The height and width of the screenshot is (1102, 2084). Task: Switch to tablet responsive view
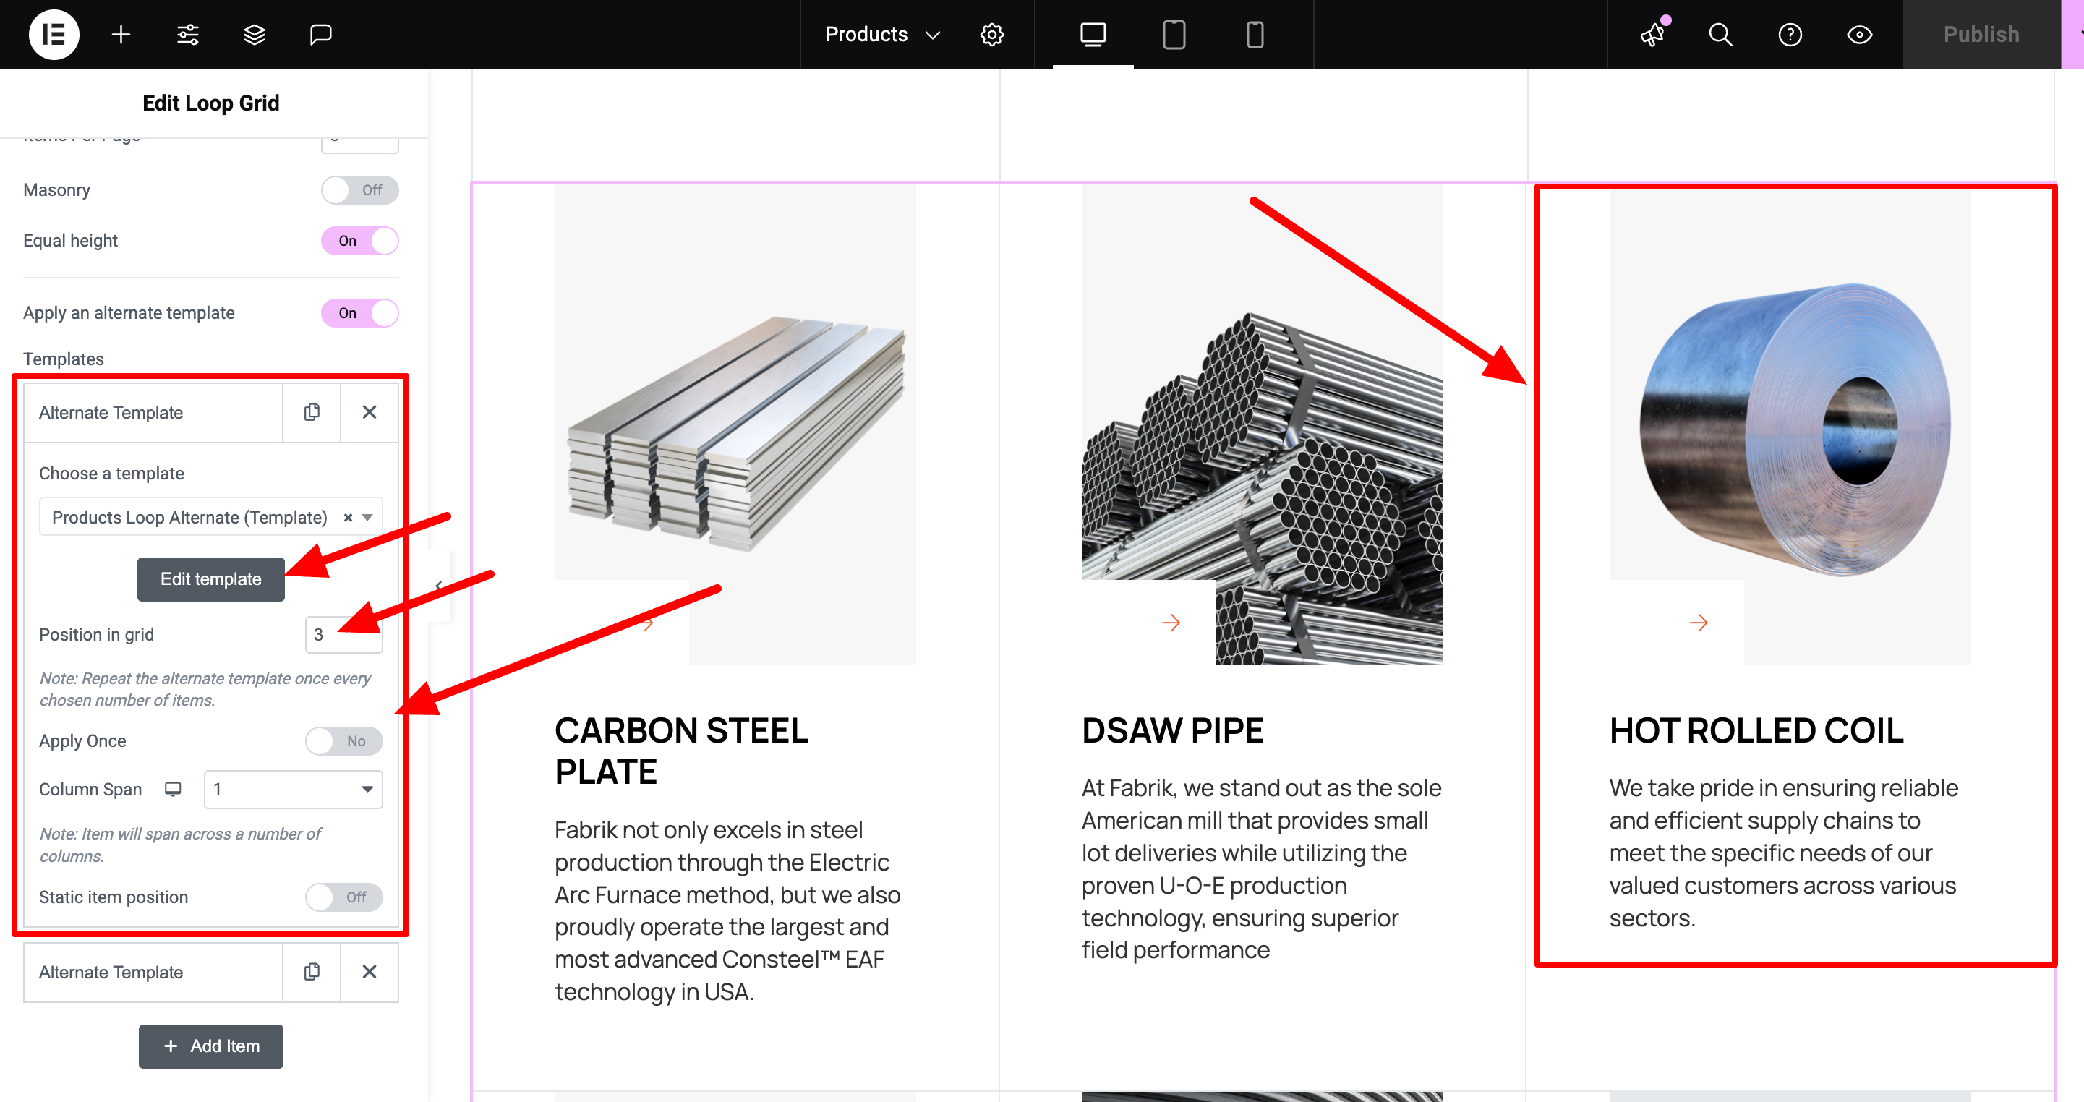(x=1173, y=34)
